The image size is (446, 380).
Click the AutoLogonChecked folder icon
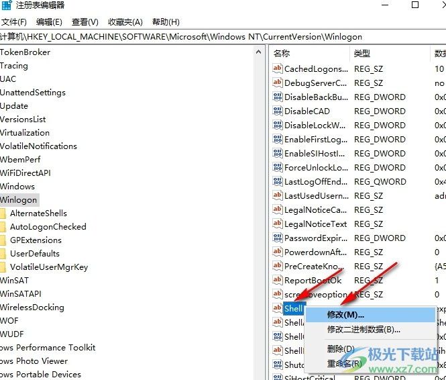[3, 227]
